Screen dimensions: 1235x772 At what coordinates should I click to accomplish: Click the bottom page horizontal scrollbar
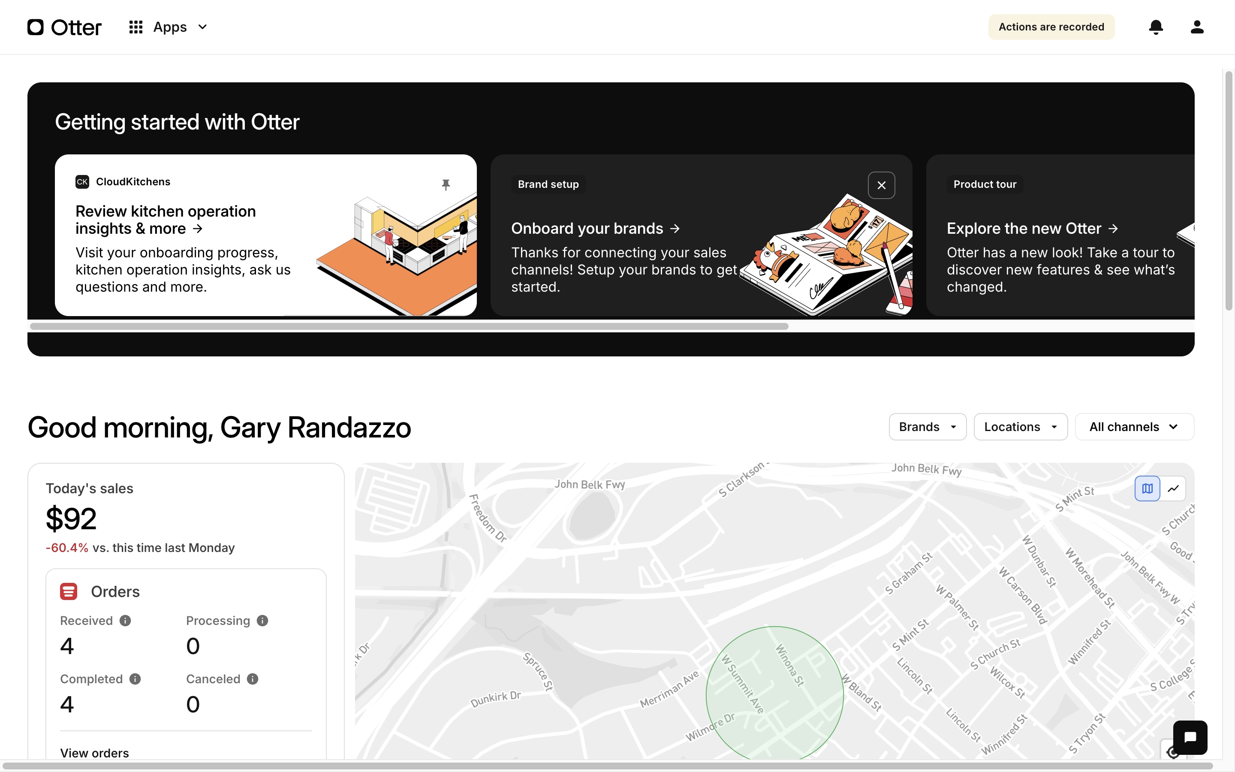point(607,766)
